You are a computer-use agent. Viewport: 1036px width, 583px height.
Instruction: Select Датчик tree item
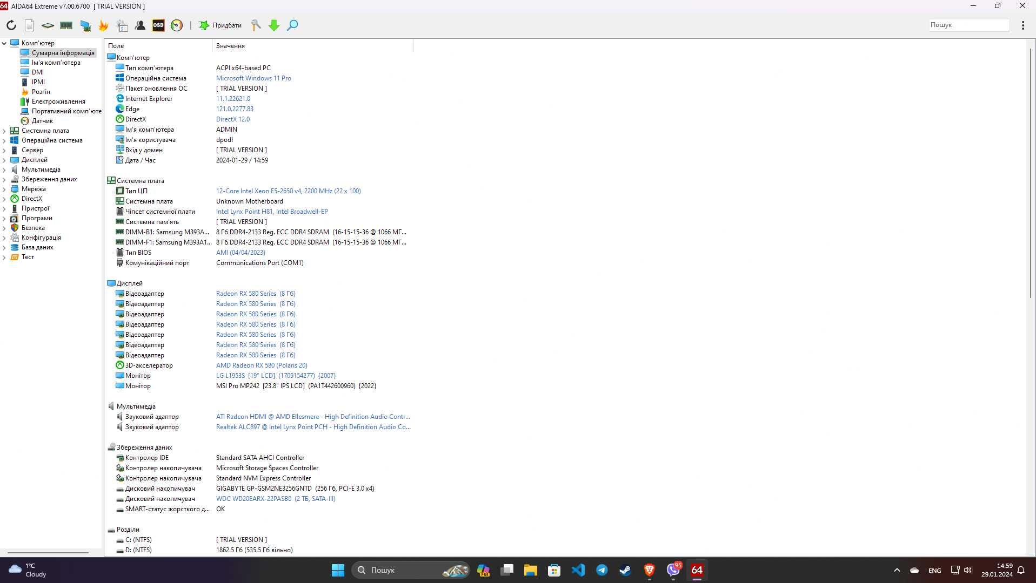tap(42, 121)
